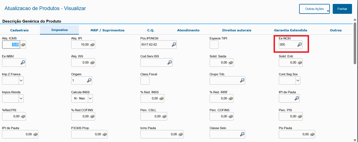Open calculator icon in Solid. Saida field
Viewport: 358px width, 142px height.
pos(231,63)
